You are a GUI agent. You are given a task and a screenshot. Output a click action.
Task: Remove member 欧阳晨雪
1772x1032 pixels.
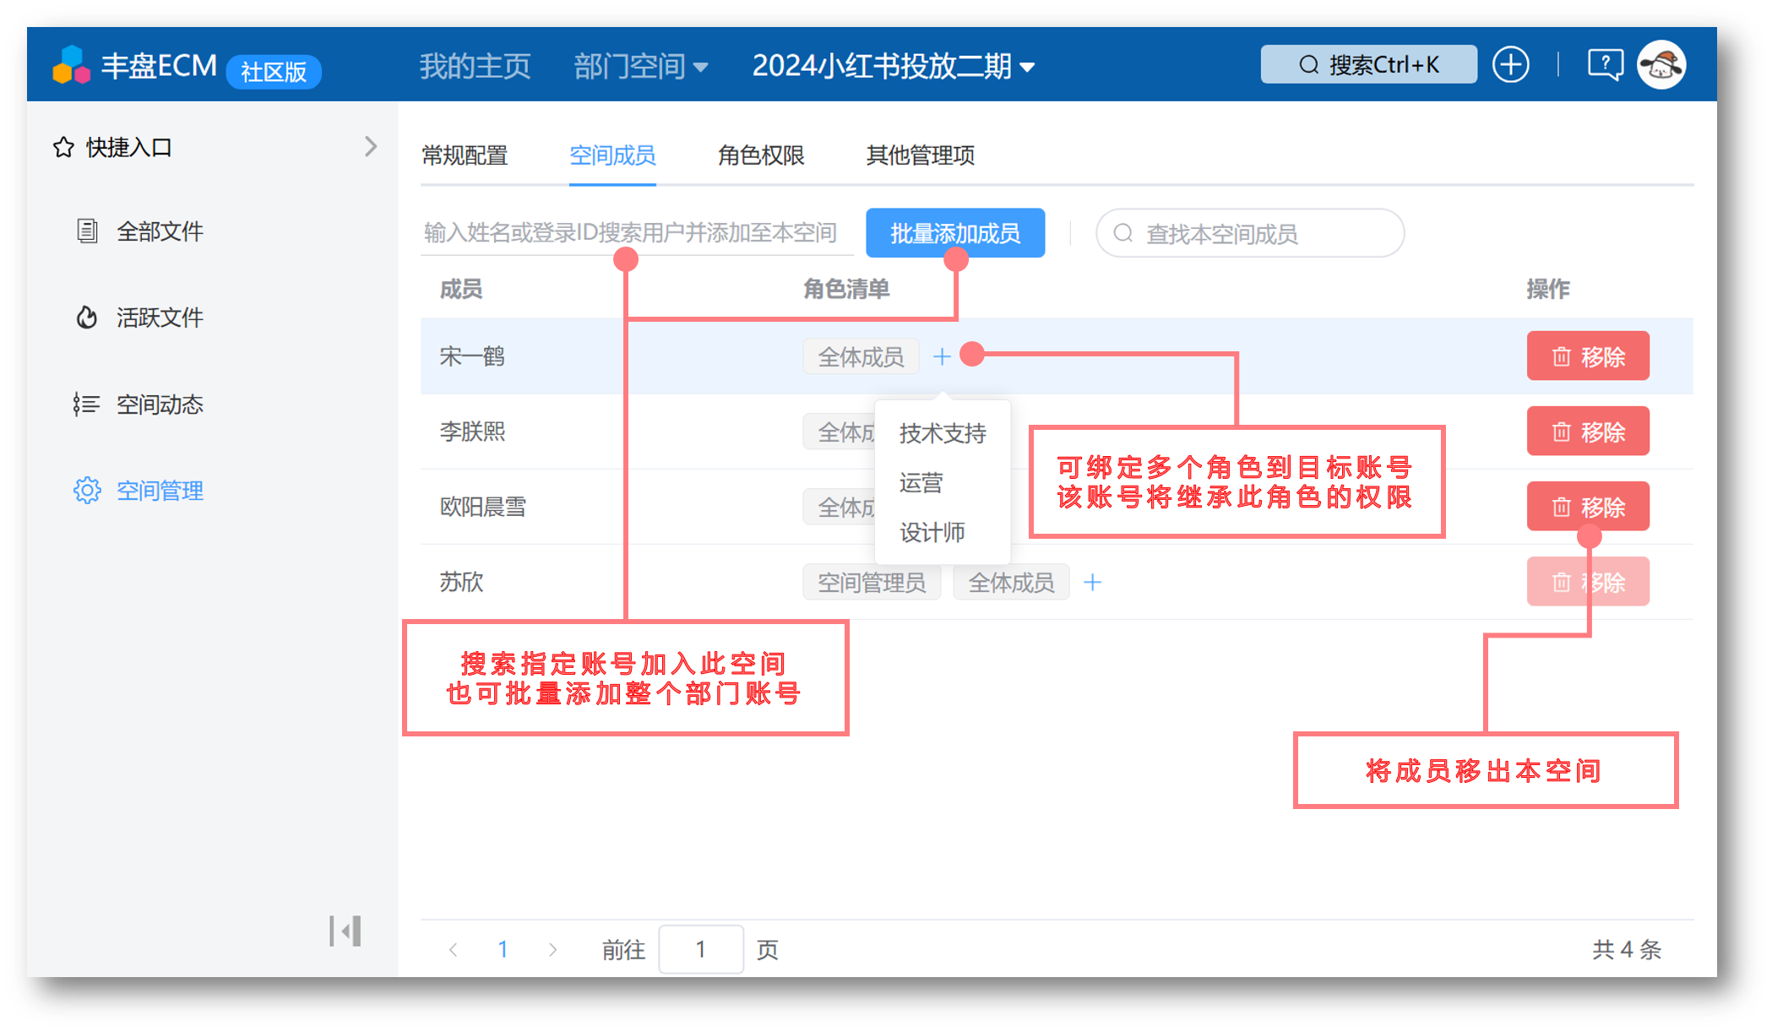[1588, 507]
